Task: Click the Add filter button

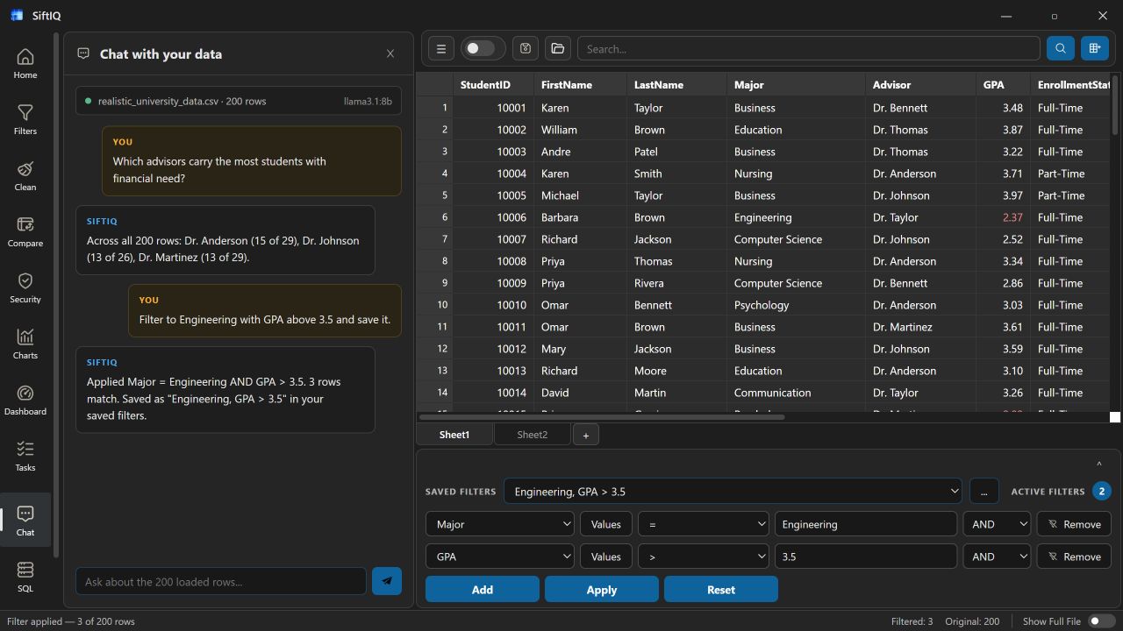Action: point(483,590)
